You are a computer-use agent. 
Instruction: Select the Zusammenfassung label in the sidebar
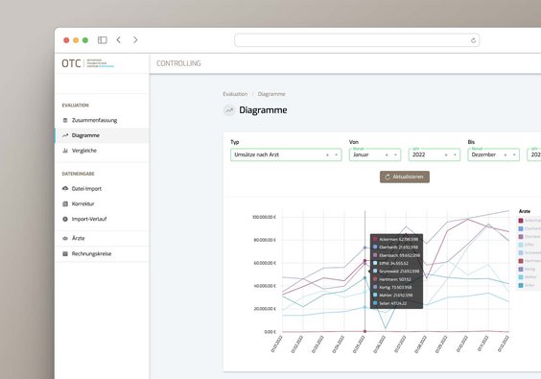click(95, 120)
